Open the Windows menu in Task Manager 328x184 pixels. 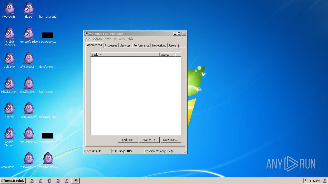pos(119,39)
